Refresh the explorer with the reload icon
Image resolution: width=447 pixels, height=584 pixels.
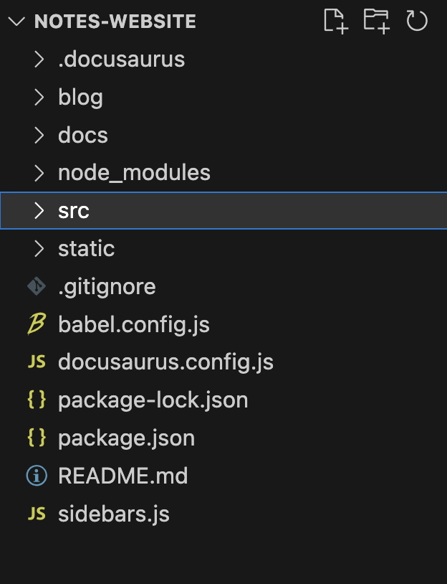(416, 21)
